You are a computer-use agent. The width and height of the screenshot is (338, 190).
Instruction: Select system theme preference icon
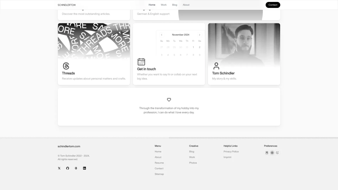coord(267,153)
